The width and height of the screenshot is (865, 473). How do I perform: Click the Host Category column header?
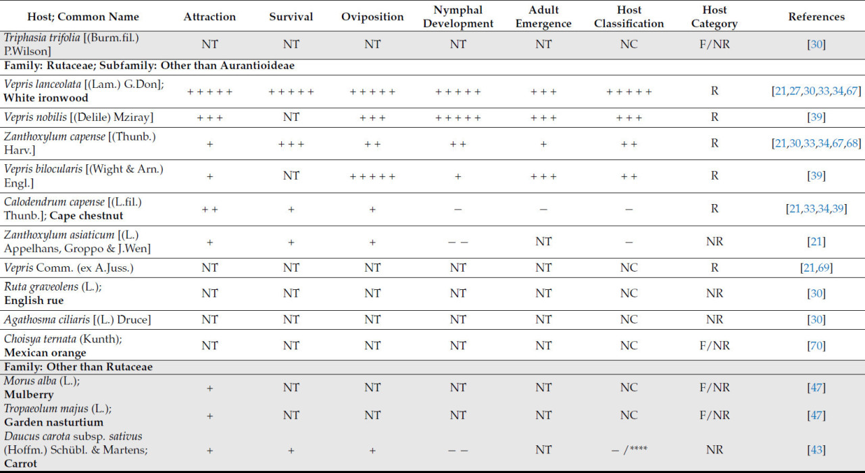714,17
